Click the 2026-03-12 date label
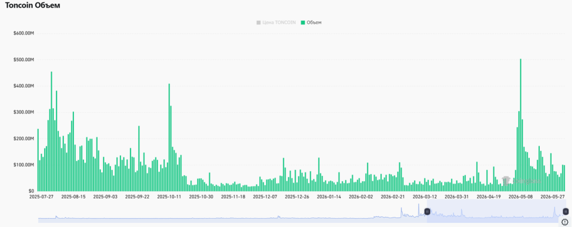572x227 pixels. tap(425, 197)
